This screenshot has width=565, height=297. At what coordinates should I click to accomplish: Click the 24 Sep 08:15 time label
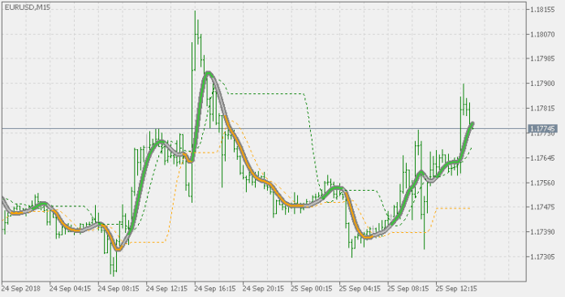pos(119,289)
